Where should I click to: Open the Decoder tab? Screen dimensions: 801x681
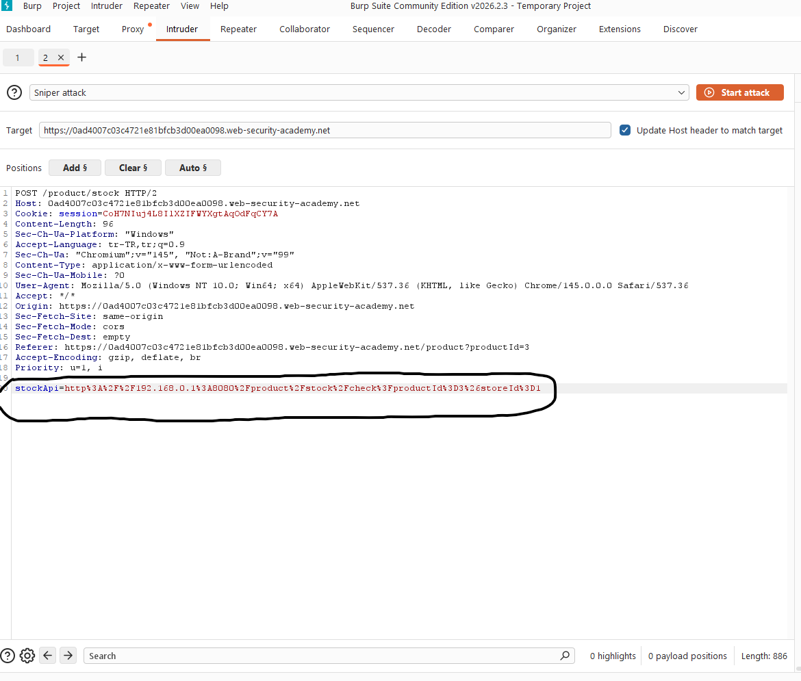(434, 29)
